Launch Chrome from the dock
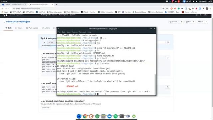213x120 pixels. pos(85,116)
